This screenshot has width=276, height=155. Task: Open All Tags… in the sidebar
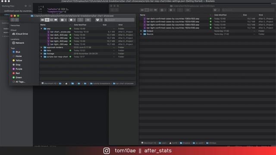pos(19,82)
